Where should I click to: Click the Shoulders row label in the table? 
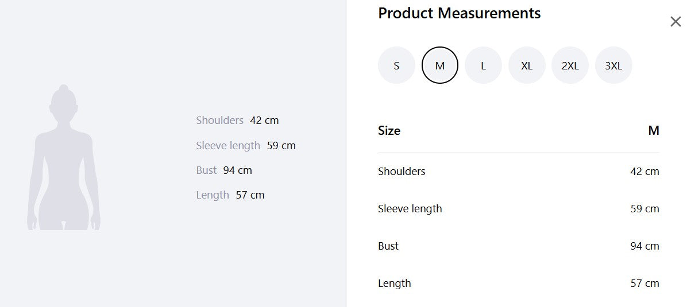[402, 172]
